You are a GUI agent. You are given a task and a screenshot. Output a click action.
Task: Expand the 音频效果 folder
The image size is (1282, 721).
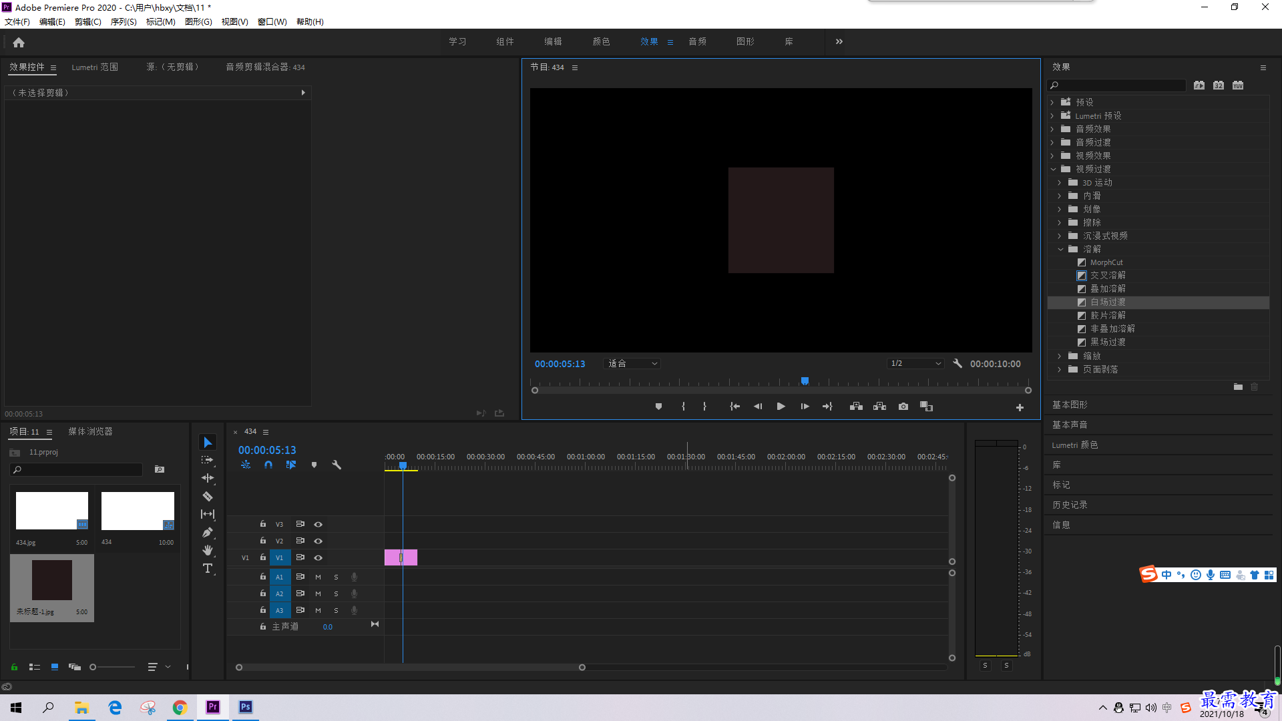[x=1052, y=129]
